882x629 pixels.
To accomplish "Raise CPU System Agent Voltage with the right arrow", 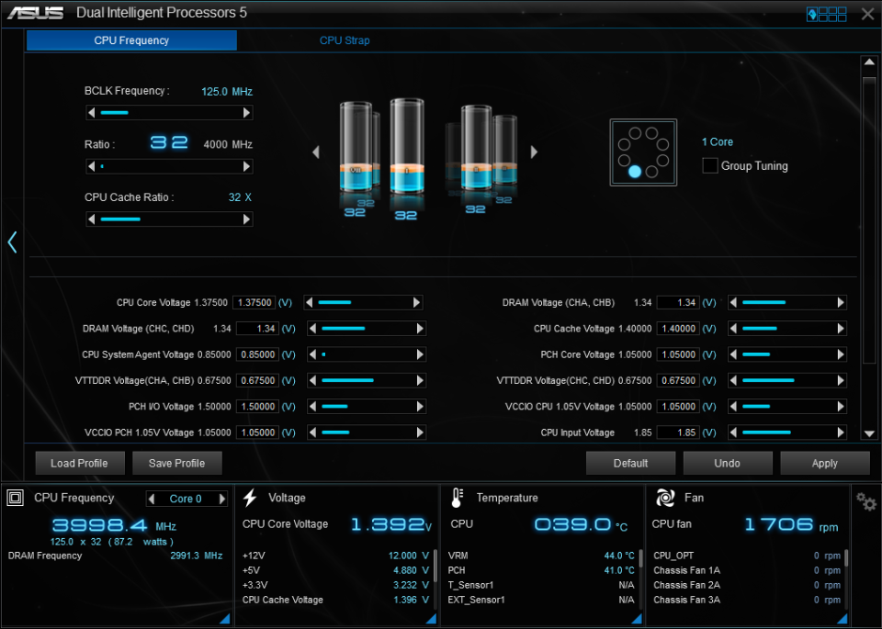I will 420,354.
